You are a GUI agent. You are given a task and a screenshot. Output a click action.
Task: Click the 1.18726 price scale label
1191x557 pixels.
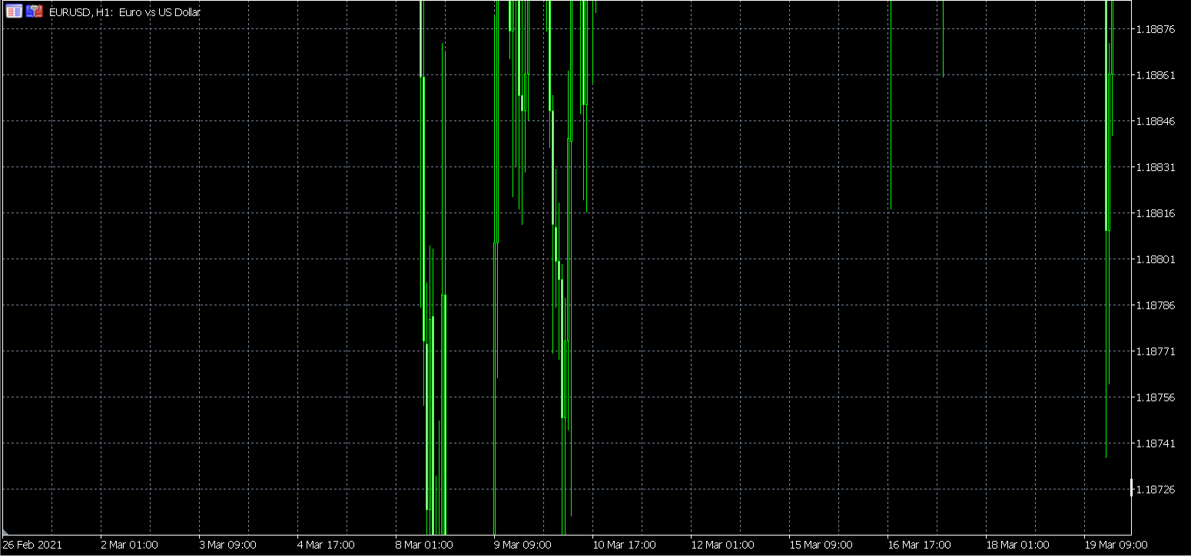tap(1156, 489)
